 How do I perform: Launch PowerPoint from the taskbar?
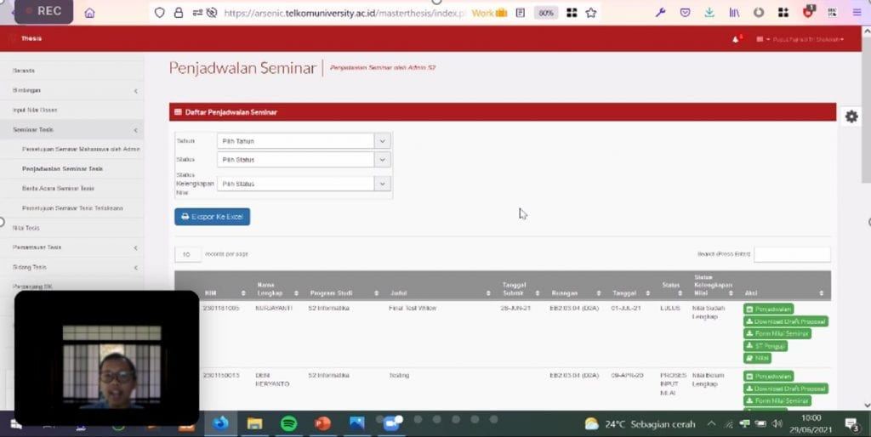(x=322, y=423)
